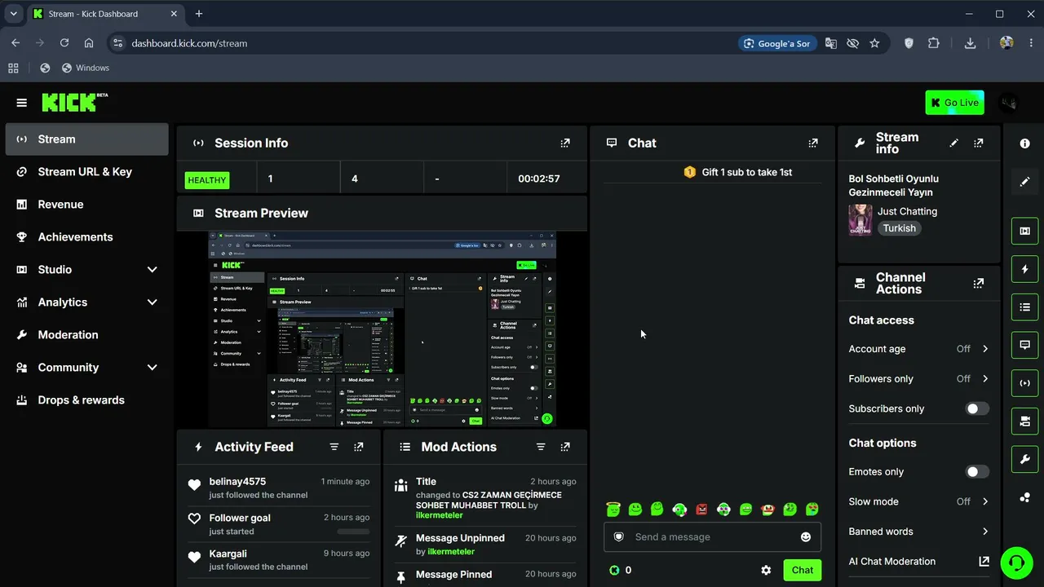Open Chrome extensions puzzle icon

pos(934,43)
